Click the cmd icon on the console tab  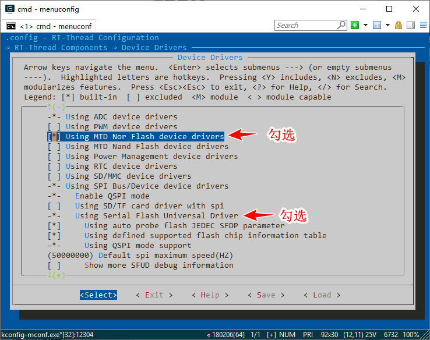(x=11, y=26)
